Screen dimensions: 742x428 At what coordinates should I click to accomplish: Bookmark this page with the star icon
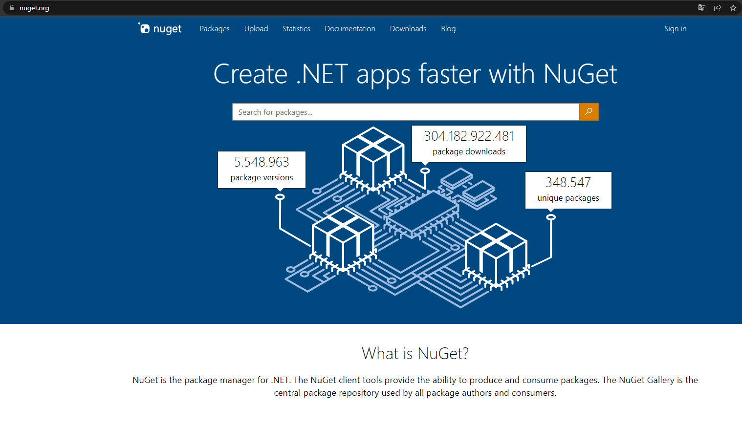[x=733, y=8]
